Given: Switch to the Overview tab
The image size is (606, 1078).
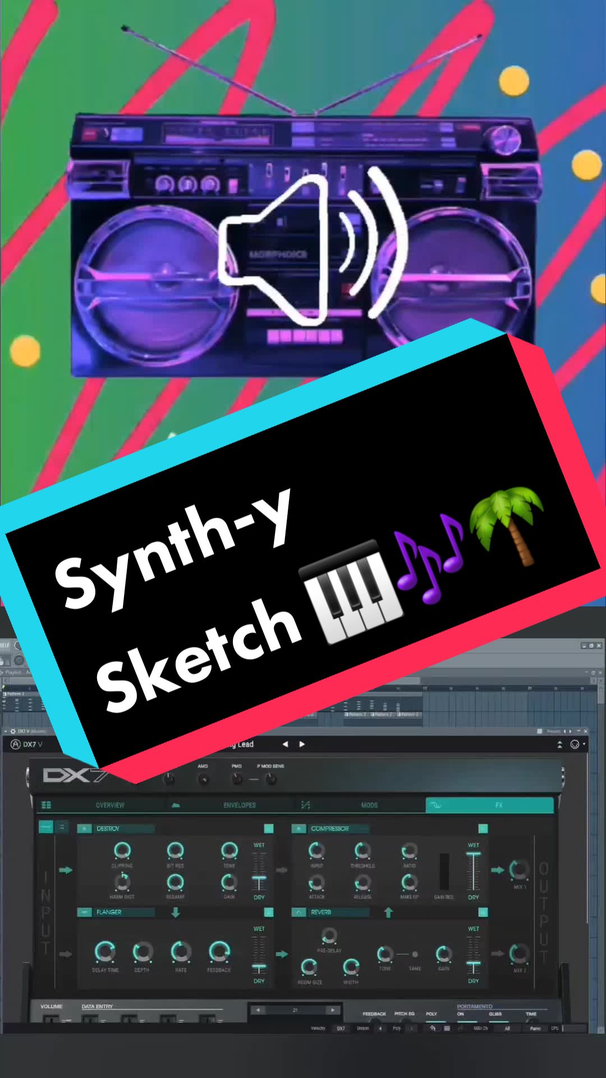Looking at the screenshot, I should click(x=103, y=805).
